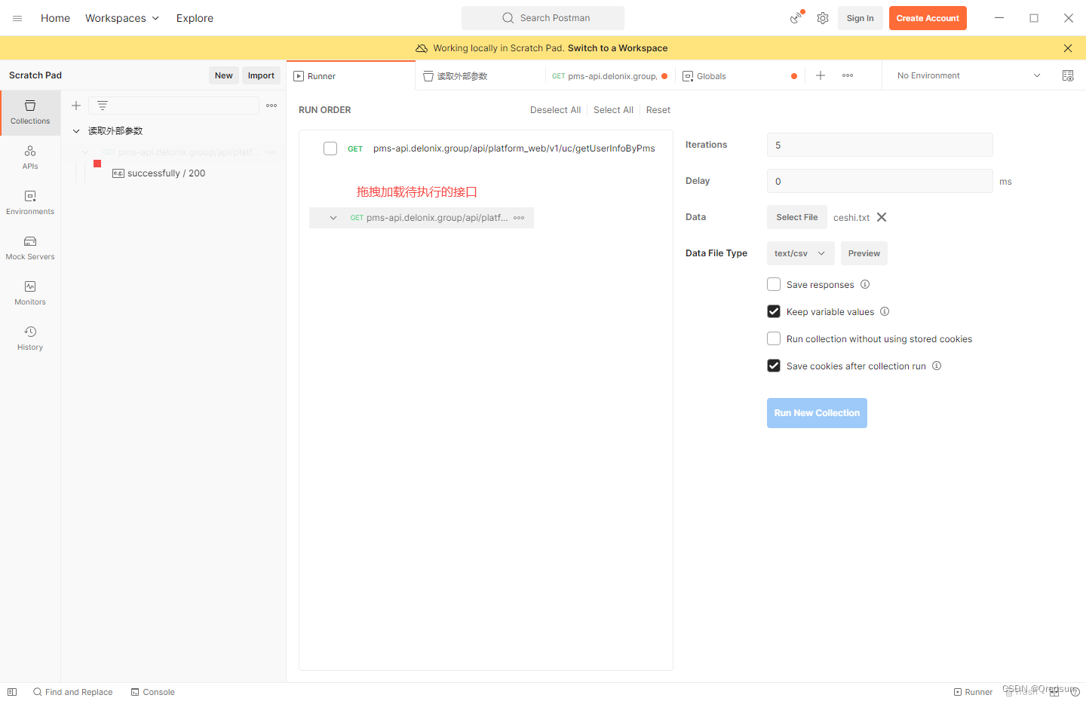1086x701 pixels.
Task: Open the text/csv file type dropdown
Action: click(x=800, y=253)
